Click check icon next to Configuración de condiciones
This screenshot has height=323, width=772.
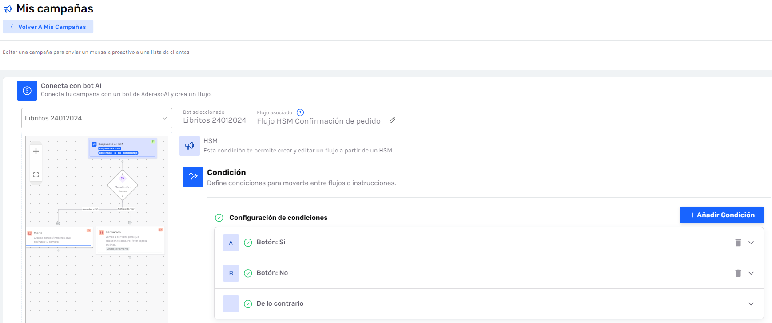click(219, 218)
